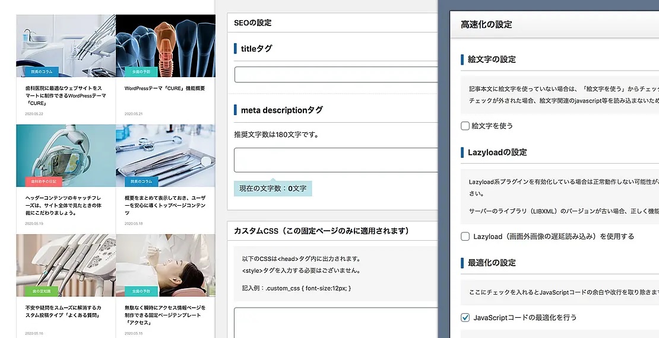
Task: Enable the 絵文字を使う checkbox
Action: pyautogui.click(x=465, y=126)
